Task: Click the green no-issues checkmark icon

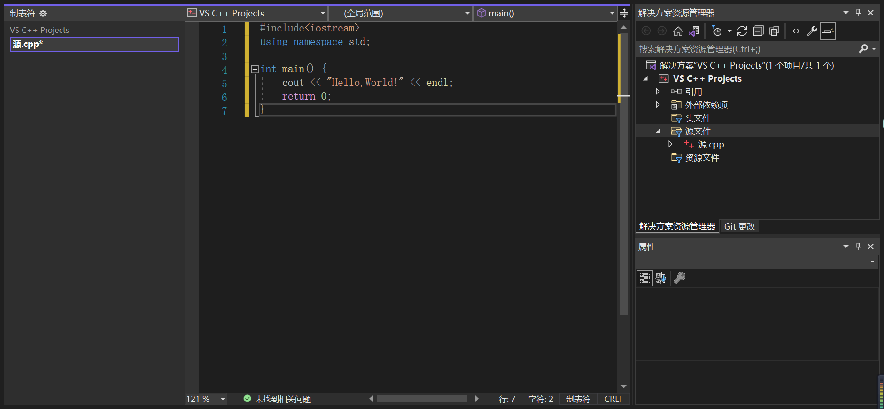Action: click(248, 399)
